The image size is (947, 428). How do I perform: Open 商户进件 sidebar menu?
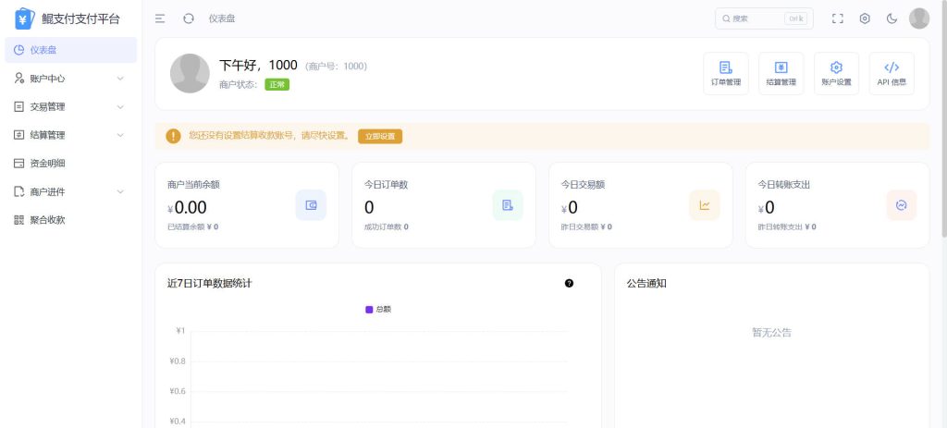[x=70, y=192]
